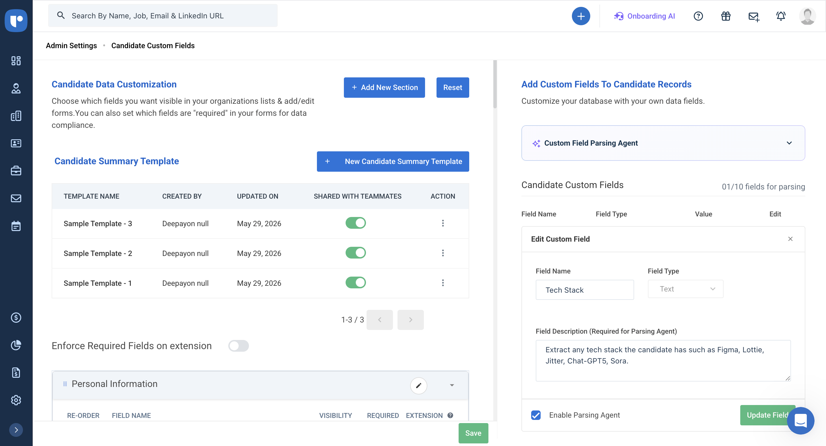
Task: Open the candidates icon in sidebar
Action: click(x=16, y=88)
